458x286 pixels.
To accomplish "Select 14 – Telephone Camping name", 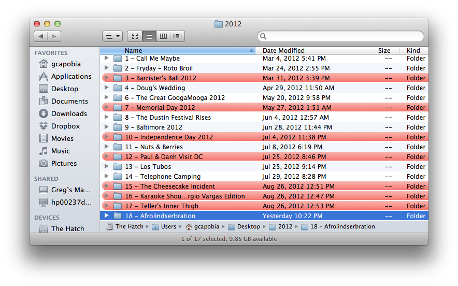I will pyautogui.click(x=163, y=177).
